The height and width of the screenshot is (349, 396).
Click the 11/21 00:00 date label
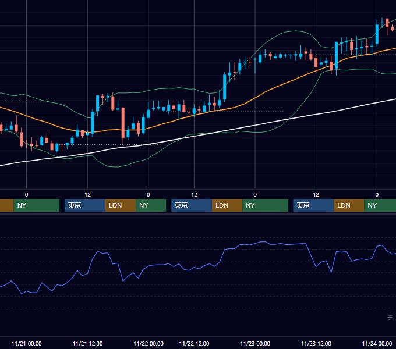(x=27, y=343)
